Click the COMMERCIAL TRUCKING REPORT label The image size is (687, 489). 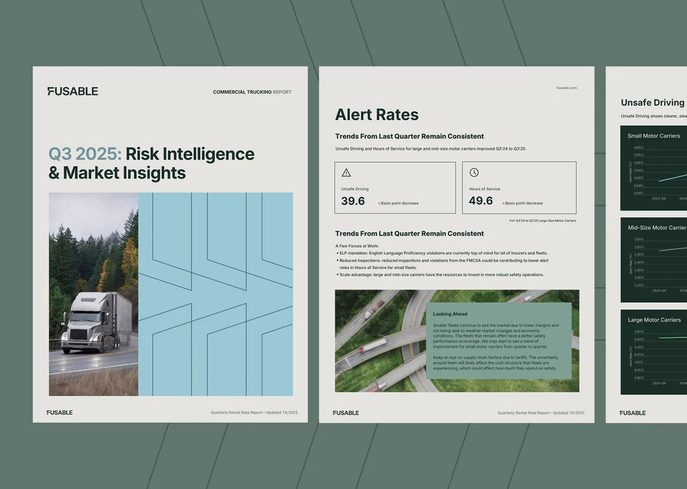[252, 92]
